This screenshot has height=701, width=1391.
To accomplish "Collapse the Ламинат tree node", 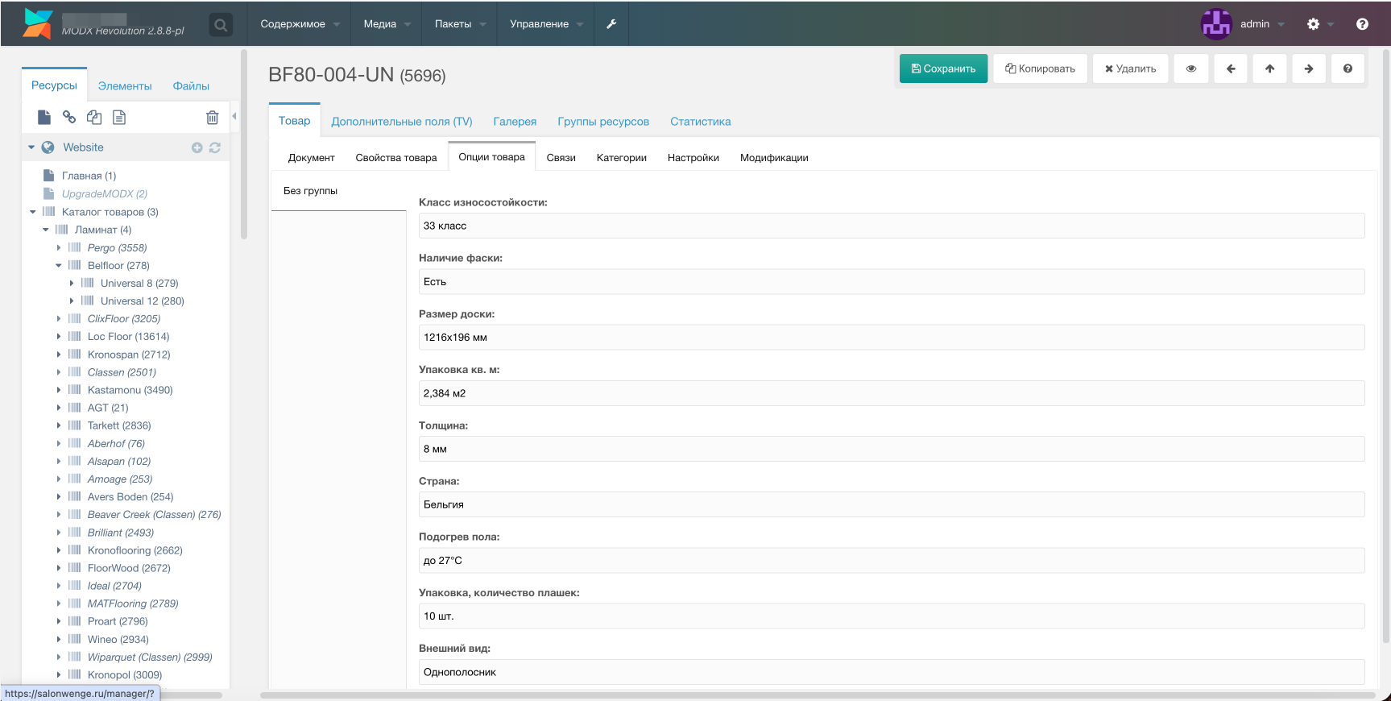I will [46, 230].
